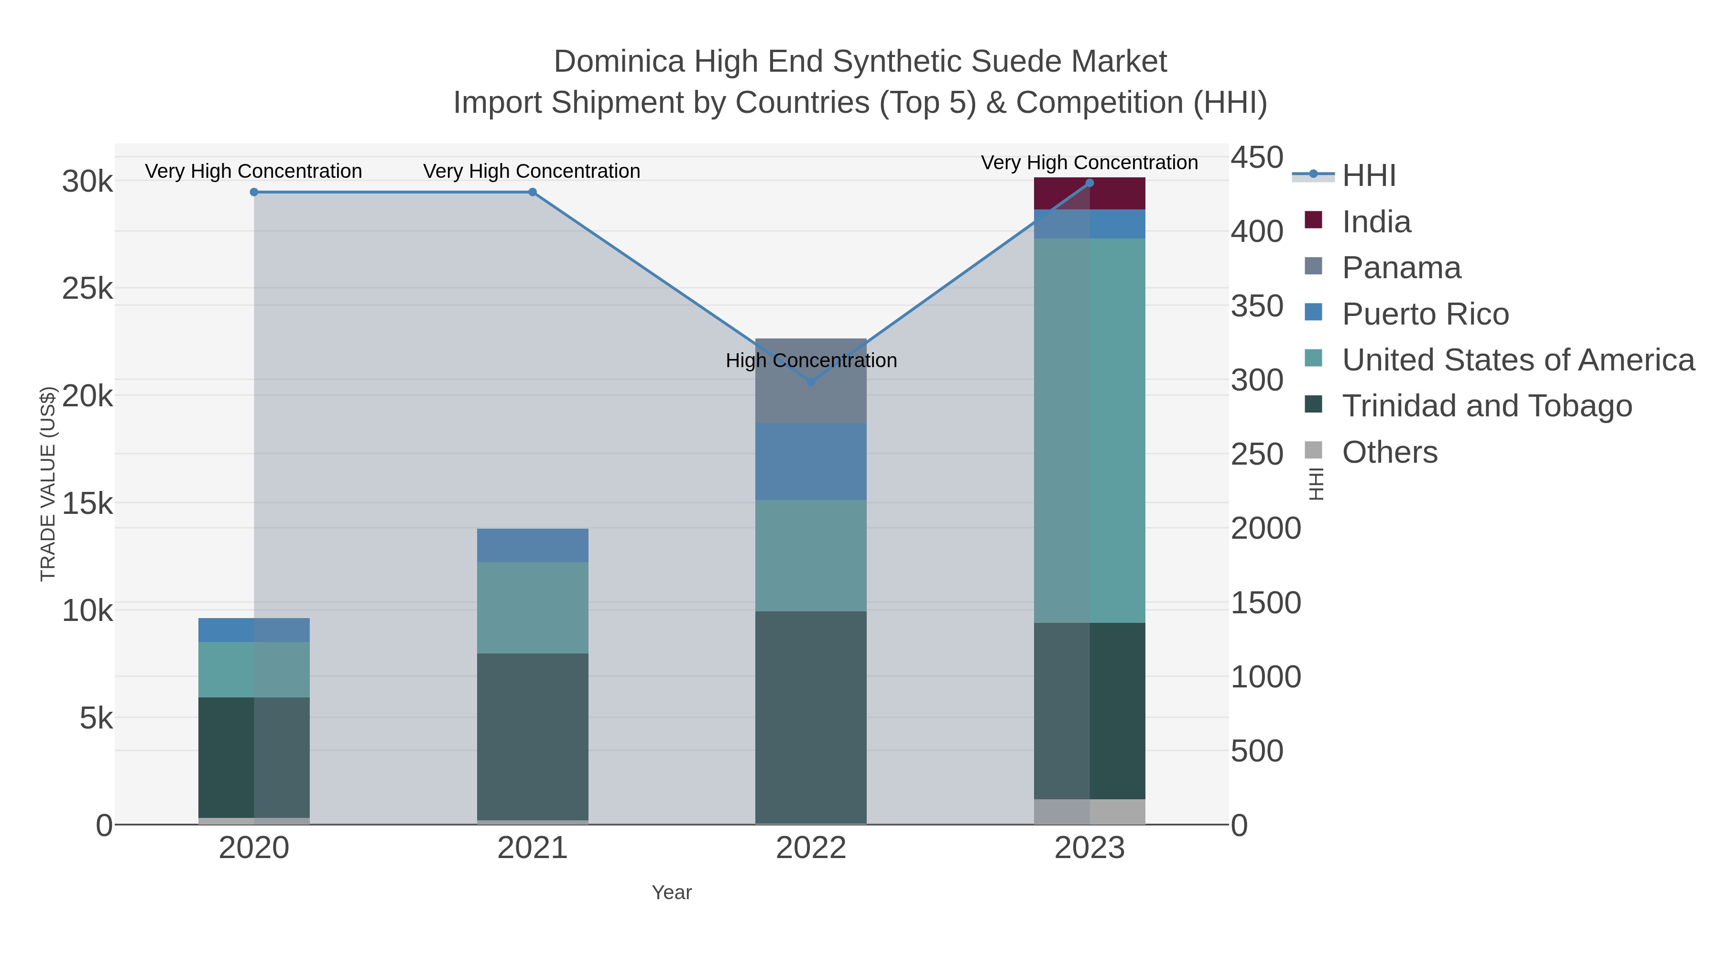1721x968 pixels.
Task: Click Trinidad and Tobago segment in 2020
Action: point(254,758)
